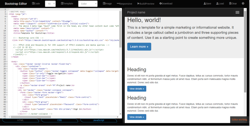Click the Bootstrap Editor title
The width and height of the screenshot is (250, 126).
[16, 4]
